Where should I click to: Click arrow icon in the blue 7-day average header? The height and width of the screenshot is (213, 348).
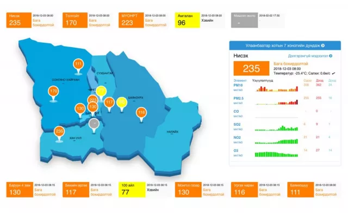pos(323,46)
